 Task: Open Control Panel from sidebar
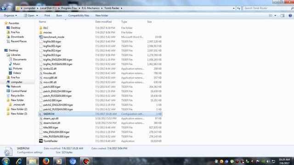(19, 91)
